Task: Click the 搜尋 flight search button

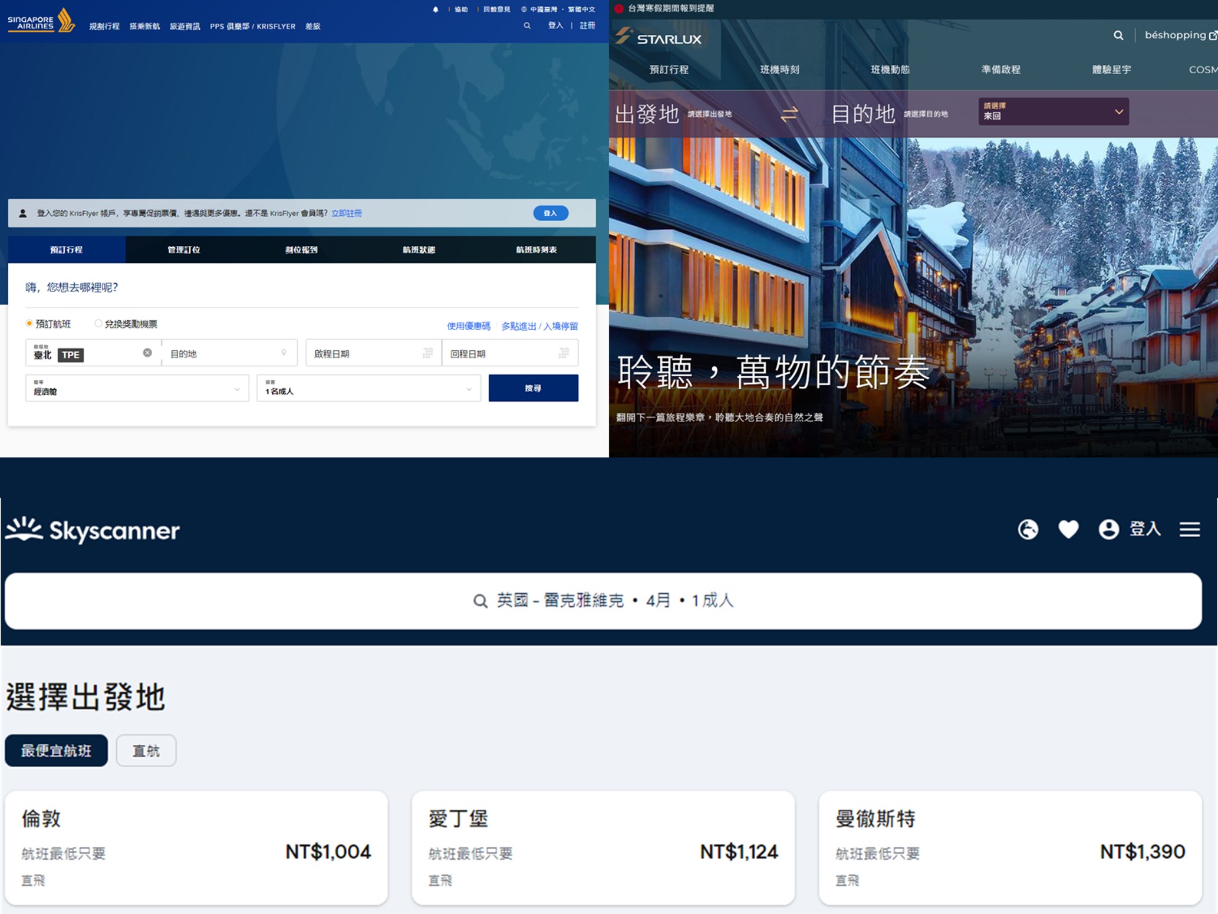Action: click(533, 388)
